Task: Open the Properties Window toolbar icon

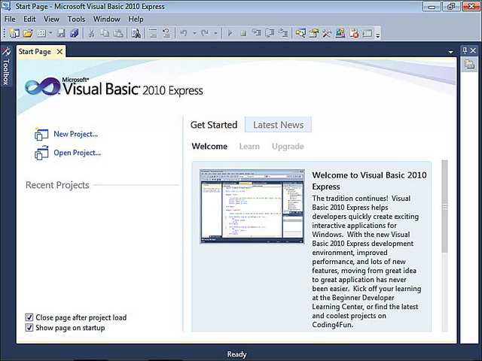Action: click(x=313, y=33)
